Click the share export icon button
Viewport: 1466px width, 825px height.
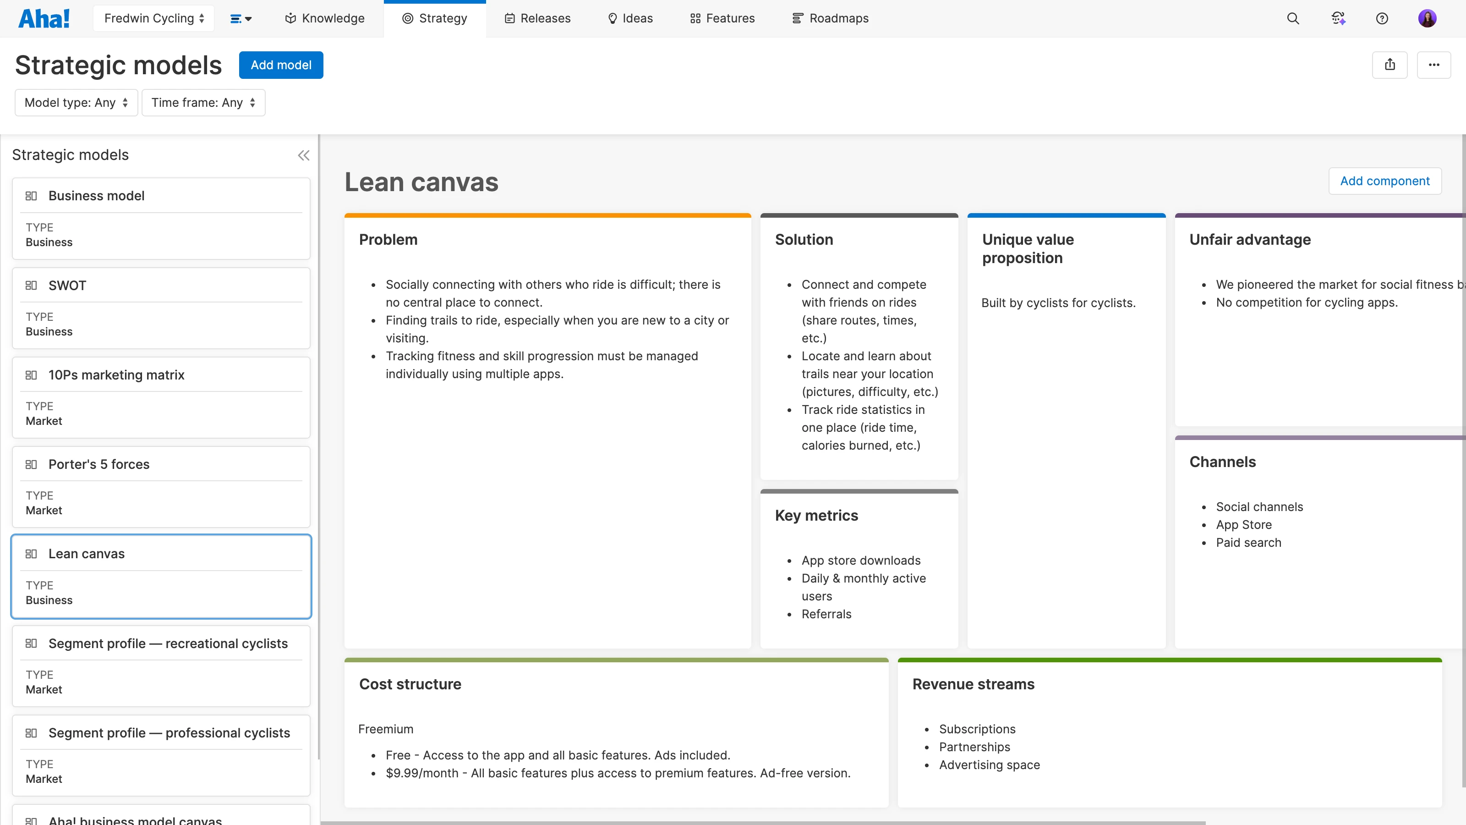(1390, 65)
